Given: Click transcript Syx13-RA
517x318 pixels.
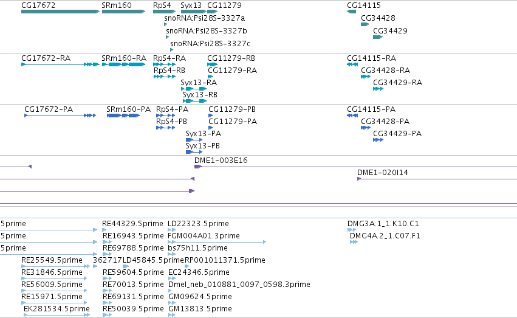Looking at the screenshot, I should (199, 83).
